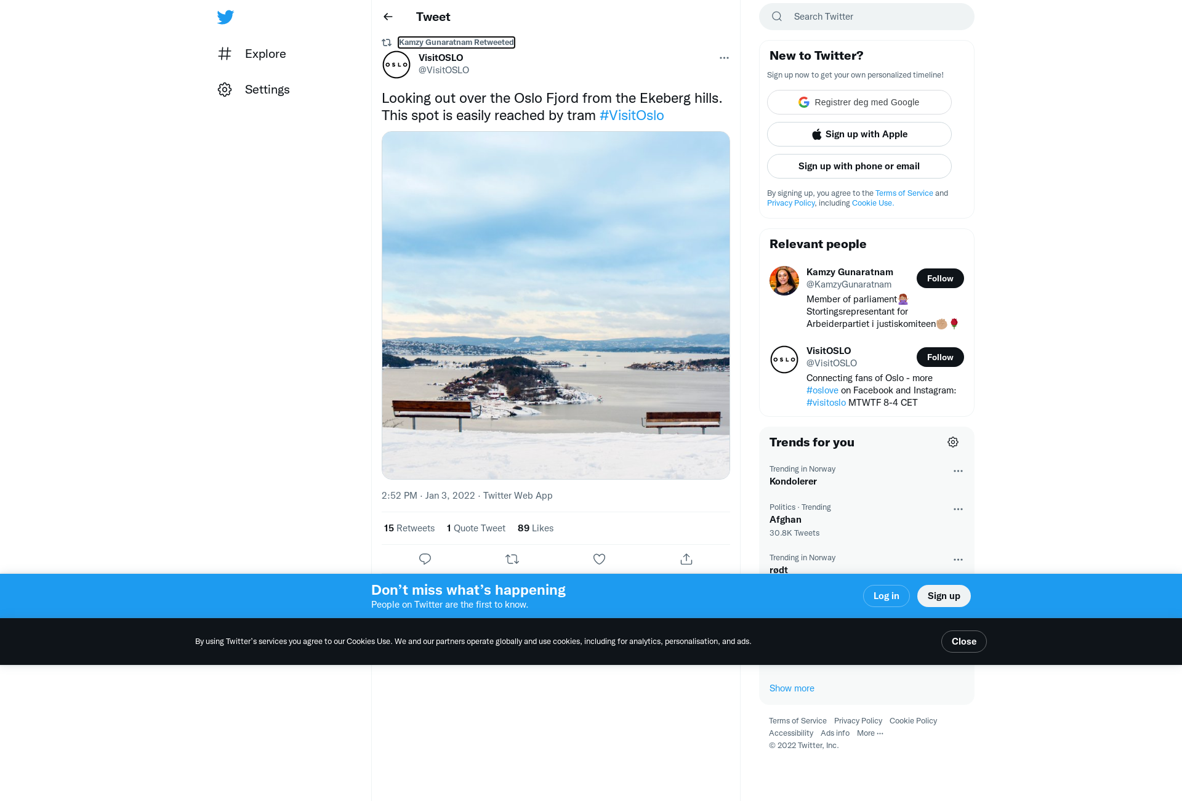This screenshot has width=1182, height=801.
Task: Open the #VisitOslo hashtag link
Action: pyautogui.click(x=632, y=115)
